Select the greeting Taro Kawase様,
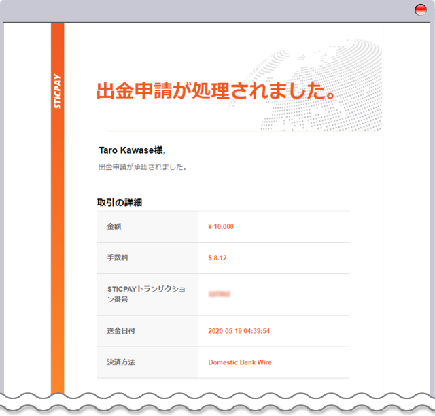The width and height of the screenshot is (435, 416). click(132, 150)
